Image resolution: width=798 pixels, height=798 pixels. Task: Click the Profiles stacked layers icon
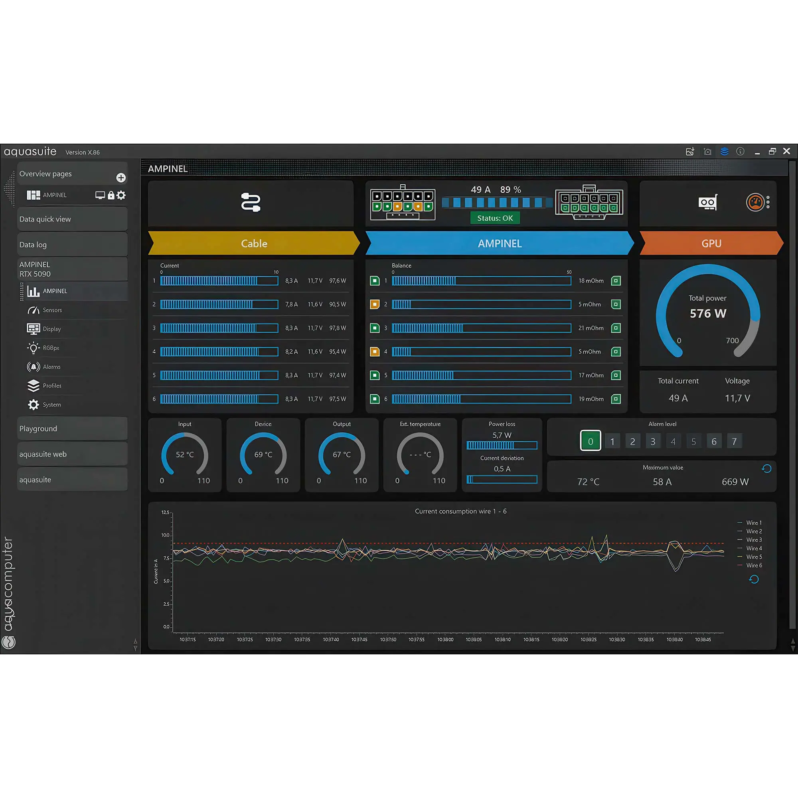[x=34, y=385]
